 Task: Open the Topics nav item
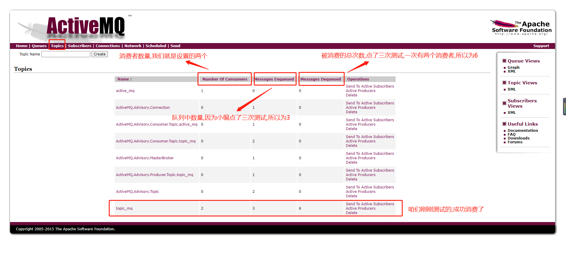[57, 46]
